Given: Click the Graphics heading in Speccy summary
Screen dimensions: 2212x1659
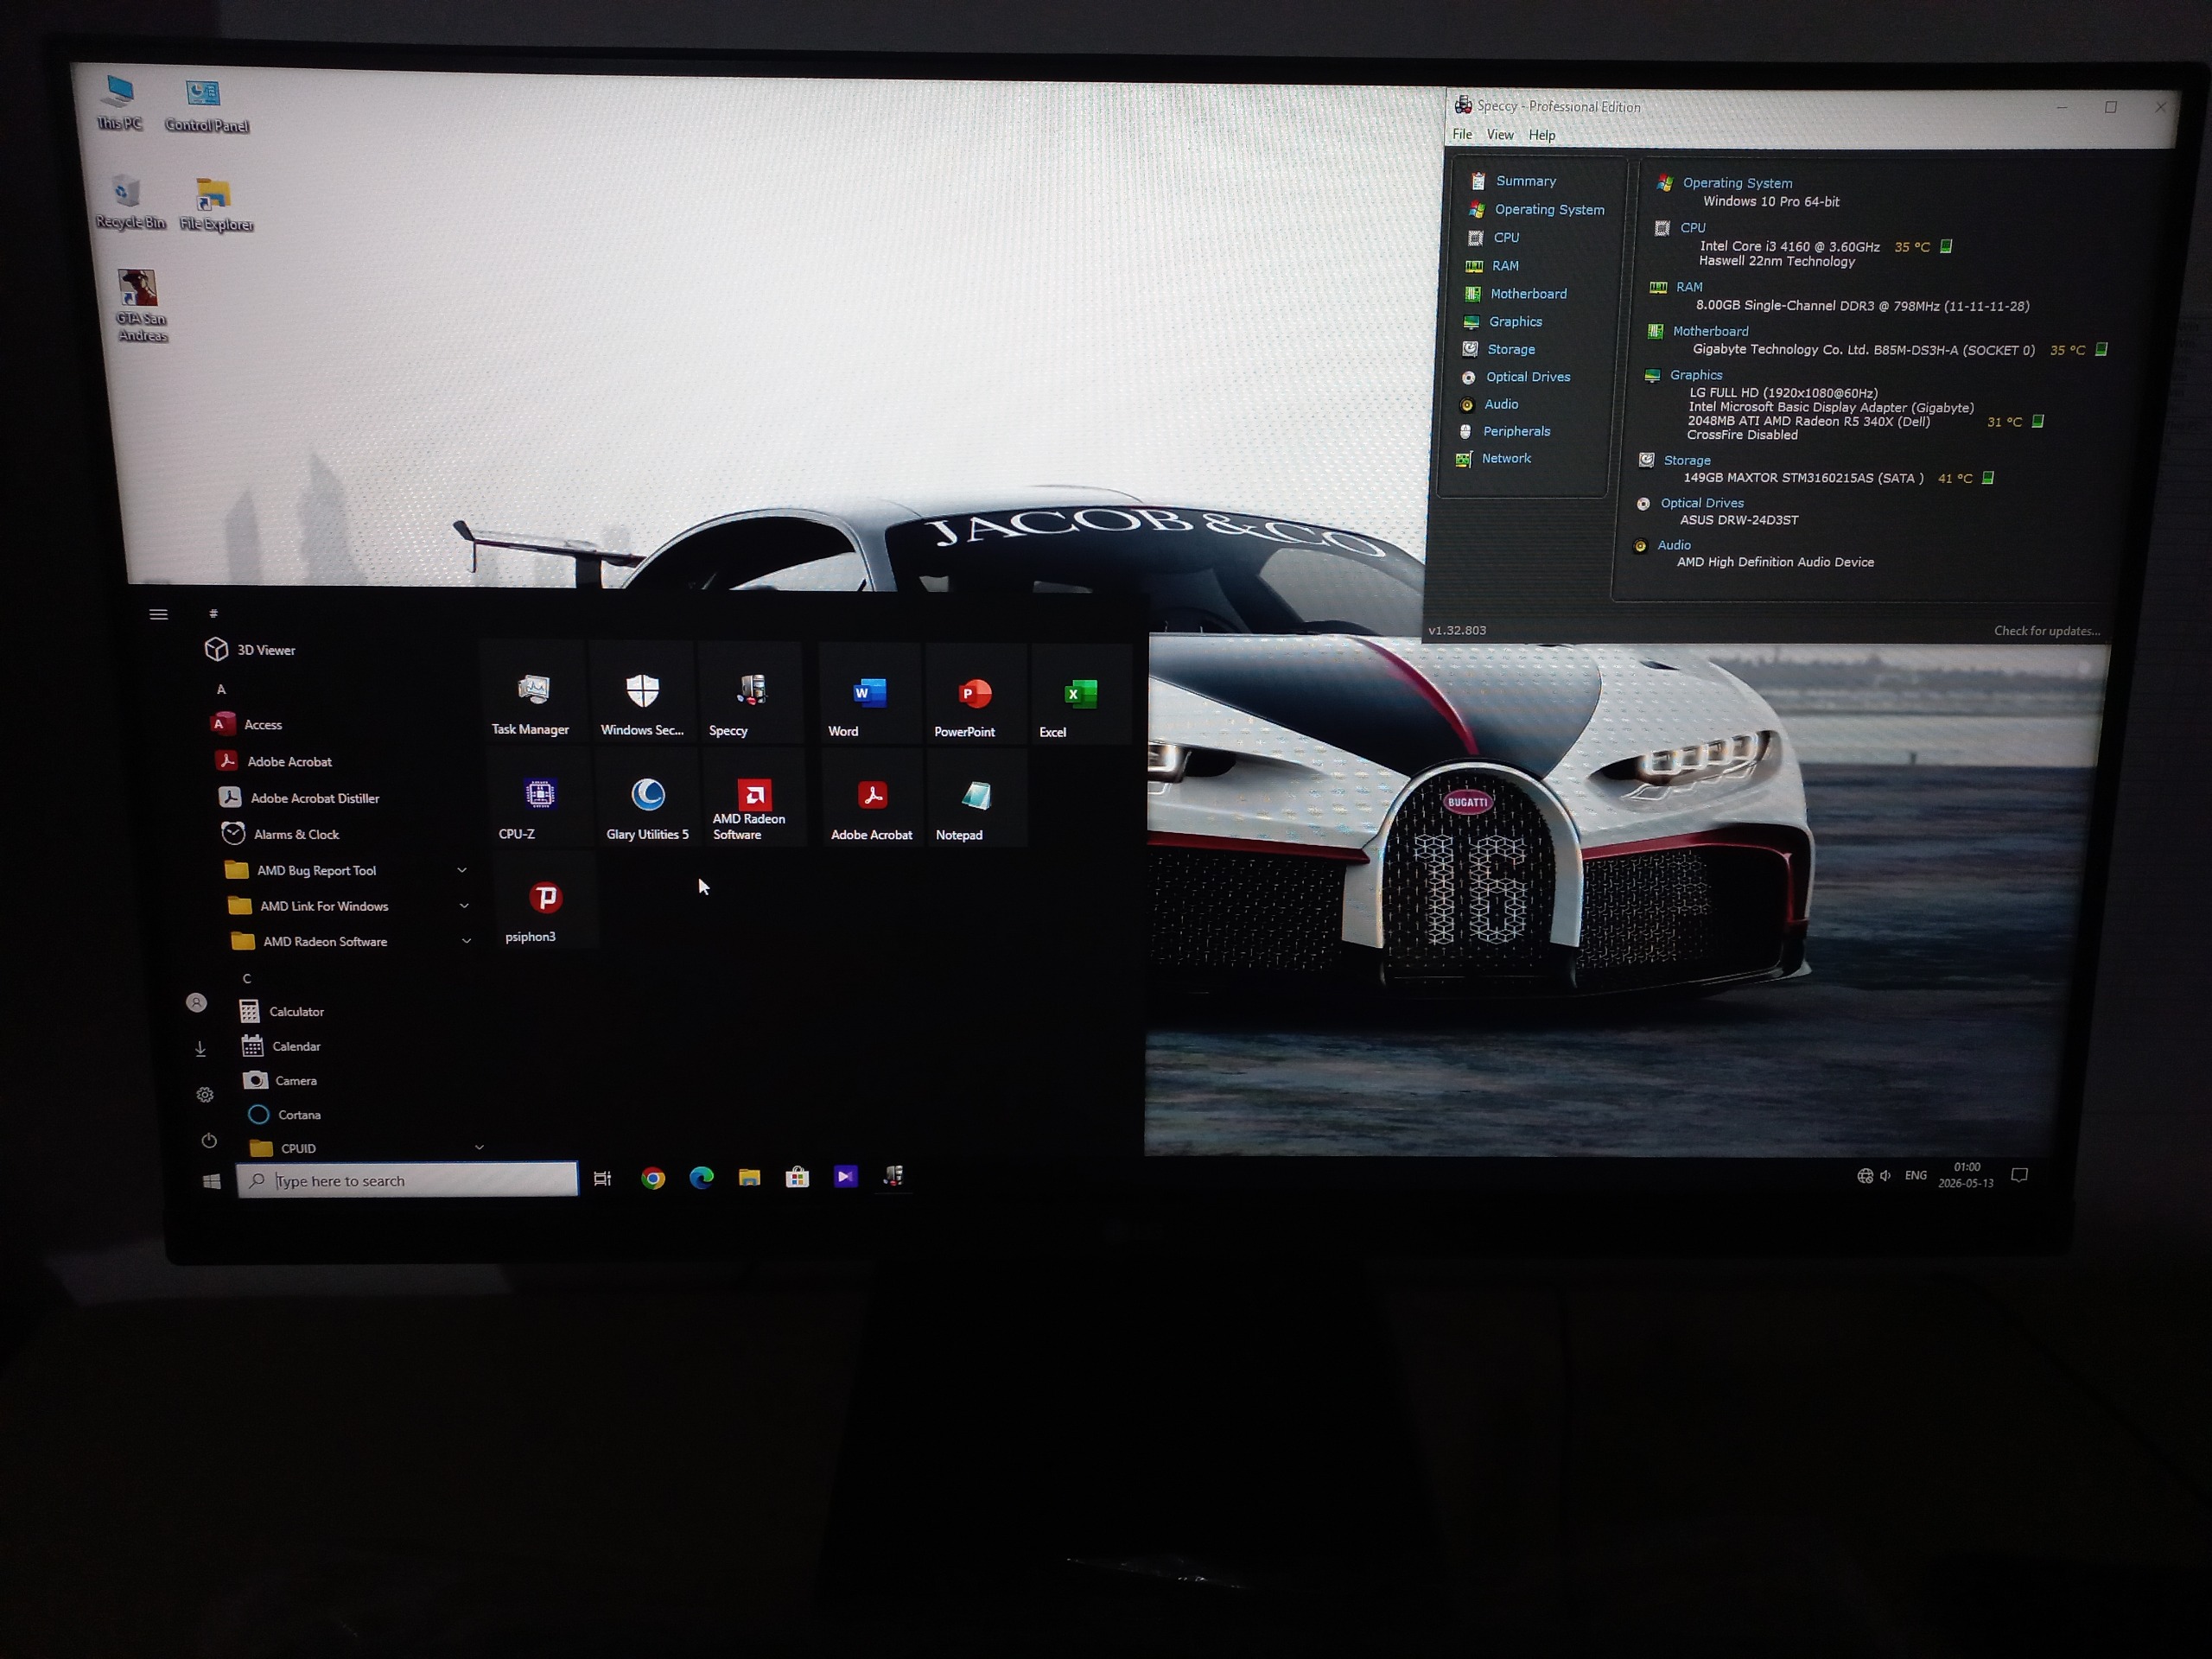Looking at the screenshot, I should coord(1696,375).
